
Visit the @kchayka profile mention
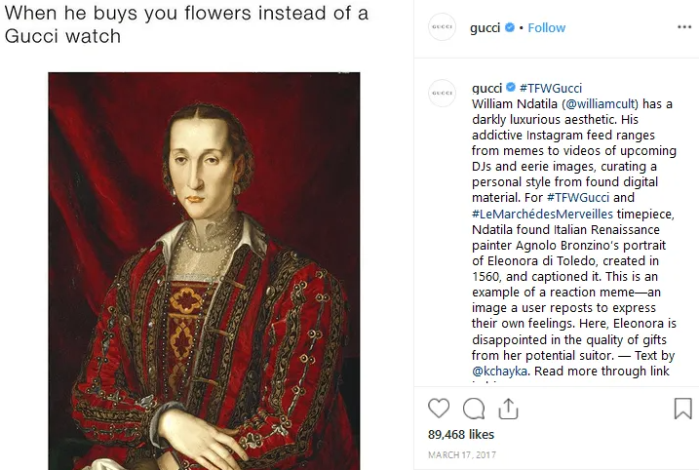point(502,372)
